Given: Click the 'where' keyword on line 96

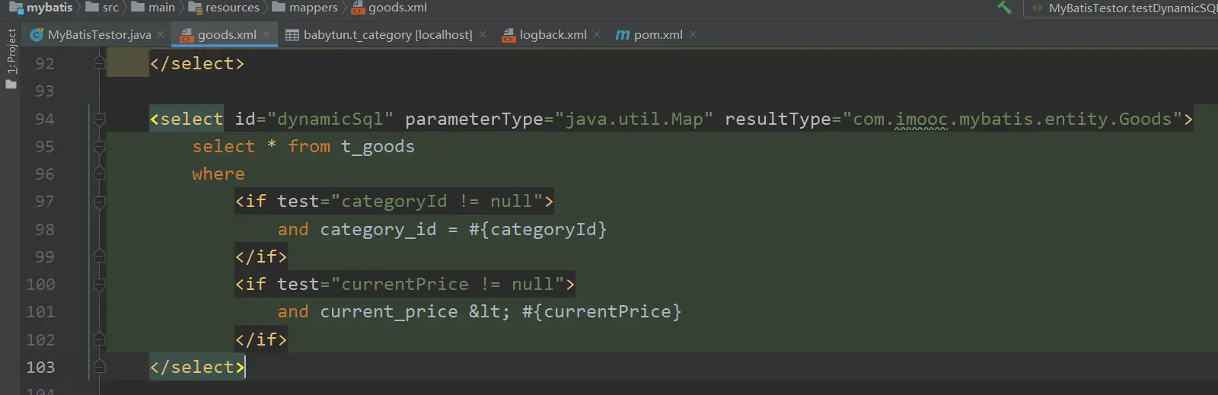Looking at the screenshot, I should (x=218, y=174).
